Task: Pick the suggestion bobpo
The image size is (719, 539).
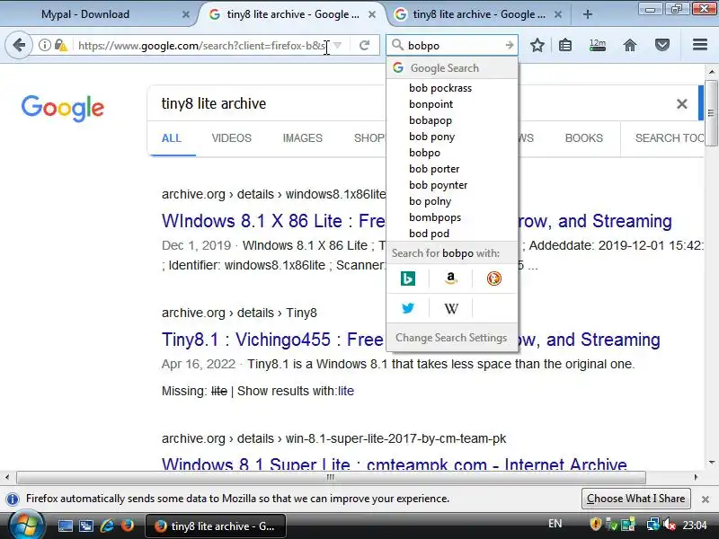Action: 452,153
